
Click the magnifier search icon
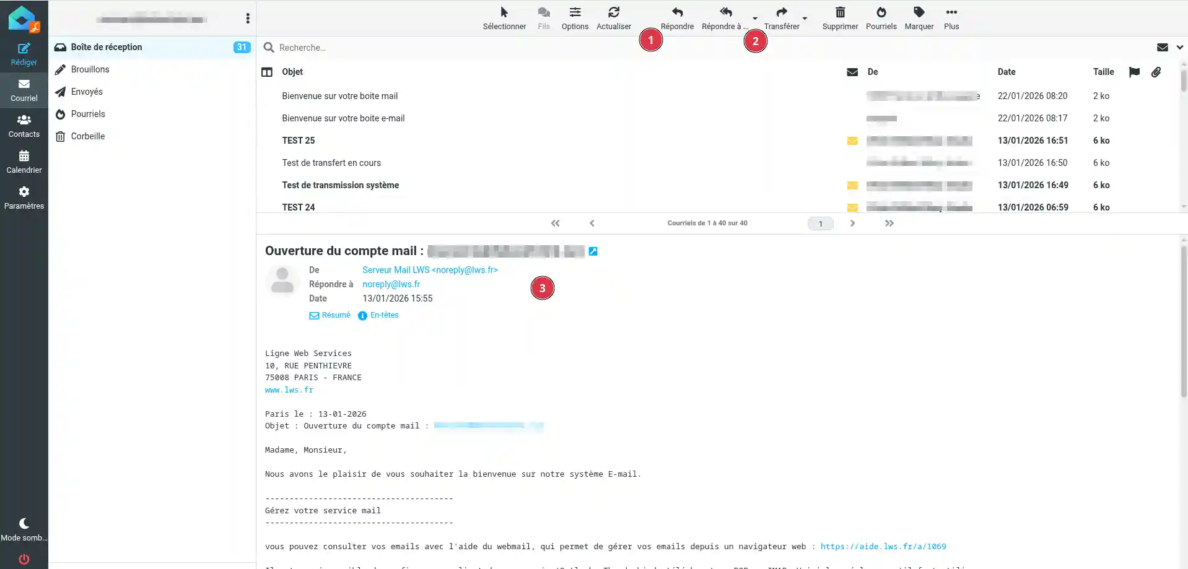269,48
